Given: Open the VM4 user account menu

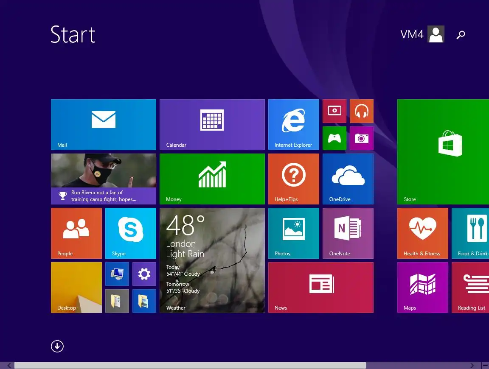Looking at the screenshot, I should 422,34.
